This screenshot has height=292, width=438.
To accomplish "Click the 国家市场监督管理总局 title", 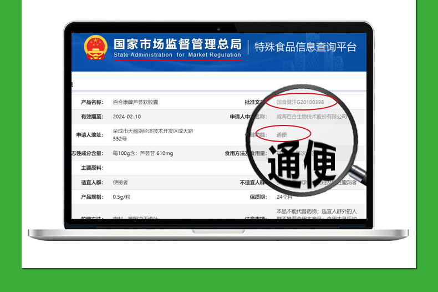I will (177, 44).
